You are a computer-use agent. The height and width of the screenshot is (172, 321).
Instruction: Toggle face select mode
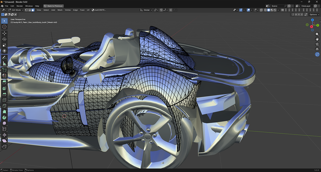33,10
